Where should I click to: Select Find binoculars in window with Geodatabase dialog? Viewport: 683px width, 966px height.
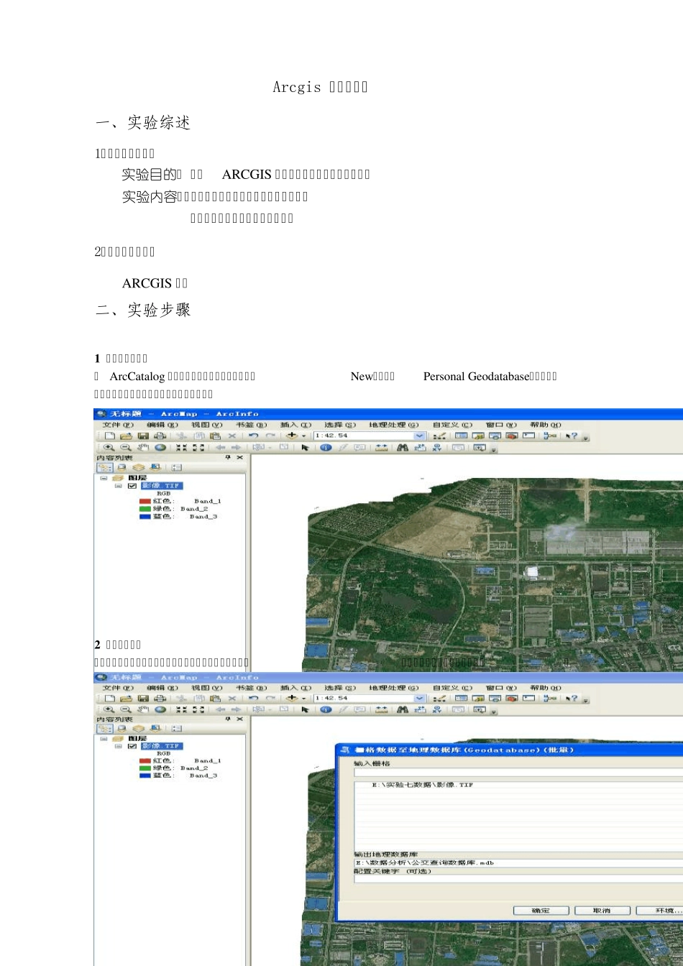tap(402, 709)
